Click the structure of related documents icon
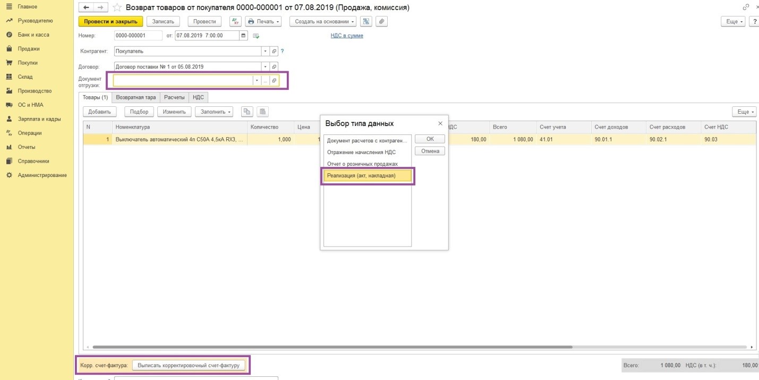Screen dimensions: 759x380 (365, 21)
